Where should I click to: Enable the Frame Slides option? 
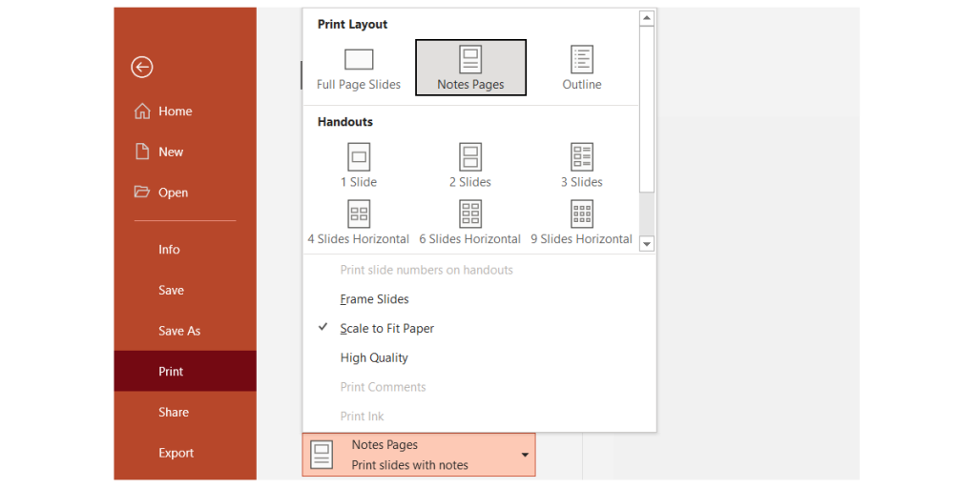[x=374, y=299]
